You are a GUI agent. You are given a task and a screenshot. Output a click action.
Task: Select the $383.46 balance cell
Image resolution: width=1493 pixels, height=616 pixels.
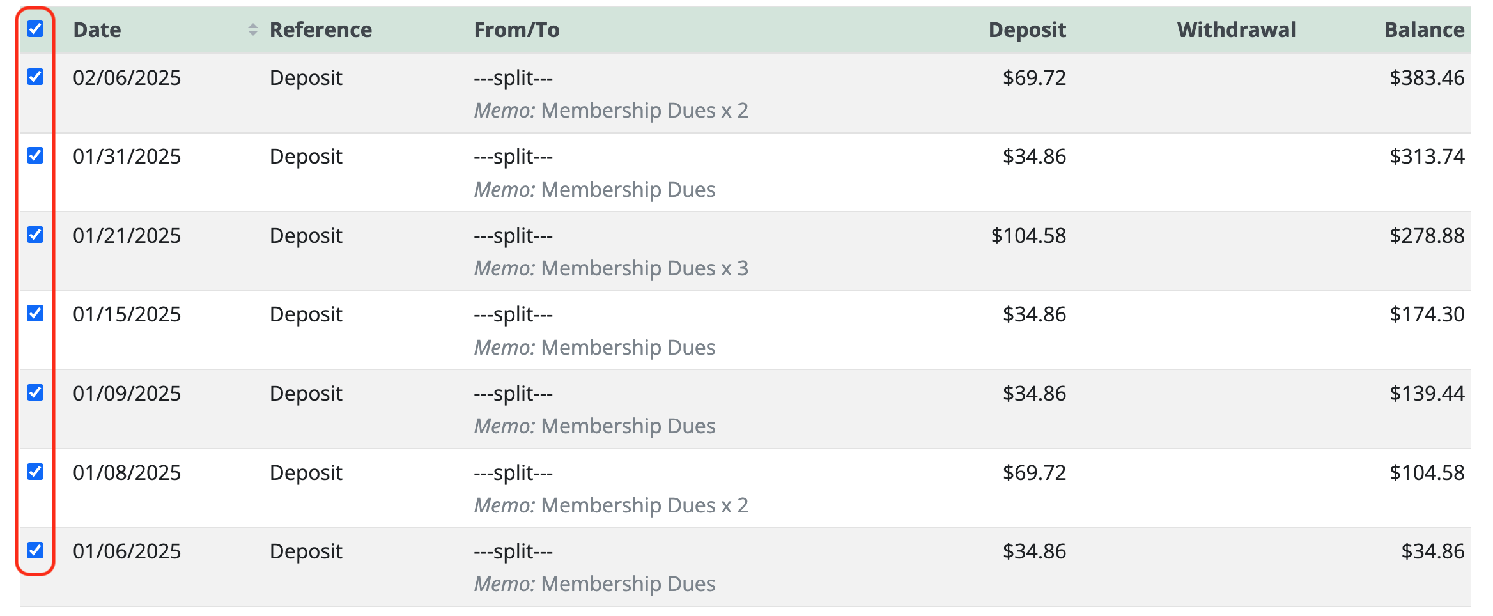point(1427,78)
